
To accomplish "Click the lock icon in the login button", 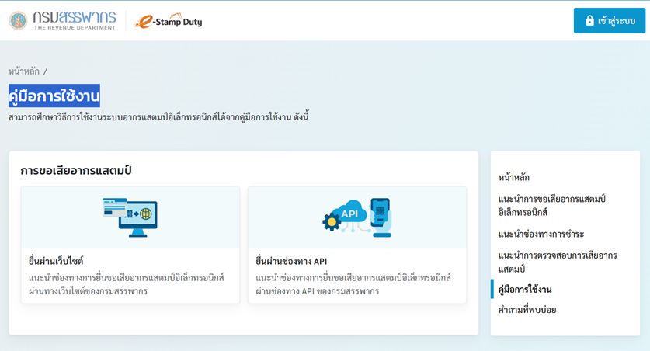I will 589,21.
